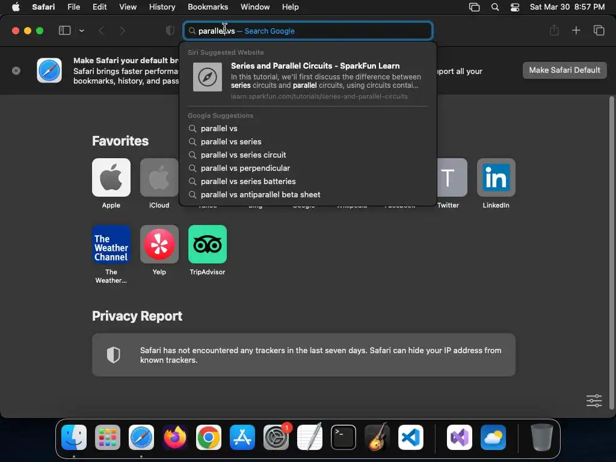616x462 pixels.
Task: Choose 'parallel vs series circuit' suggestion
Action: 308,155
